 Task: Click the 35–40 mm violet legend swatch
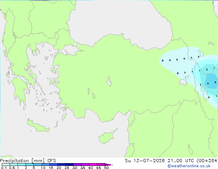[85, 165]
